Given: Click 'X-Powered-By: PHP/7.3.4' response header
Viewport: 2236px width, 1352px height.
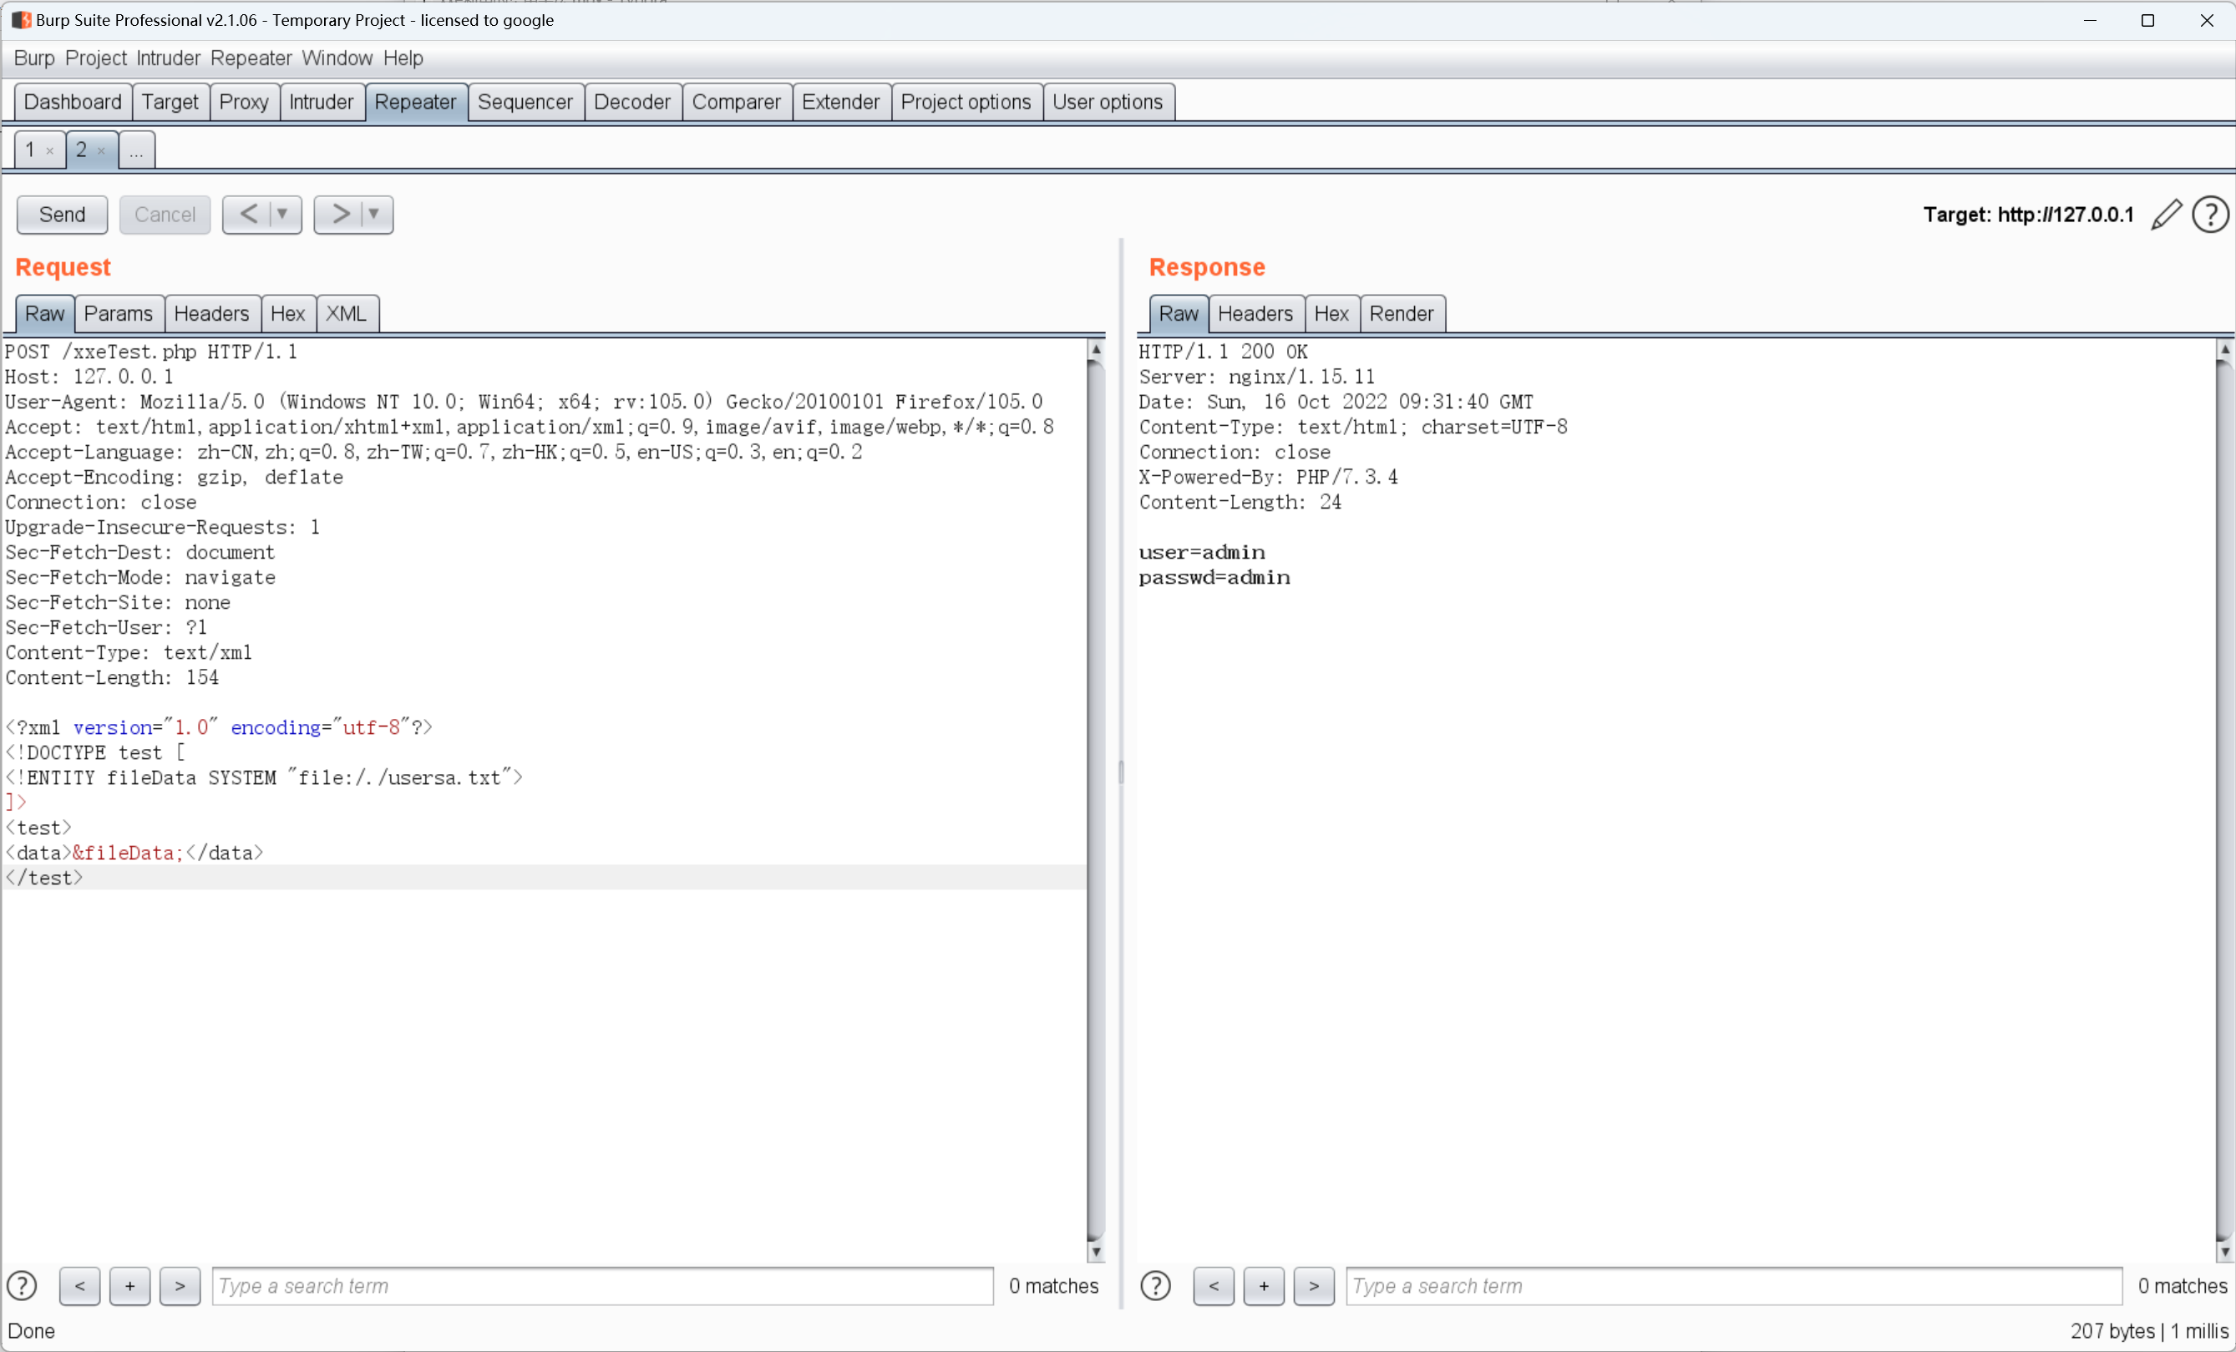Looking at the screenshot, I should 1269,476.
